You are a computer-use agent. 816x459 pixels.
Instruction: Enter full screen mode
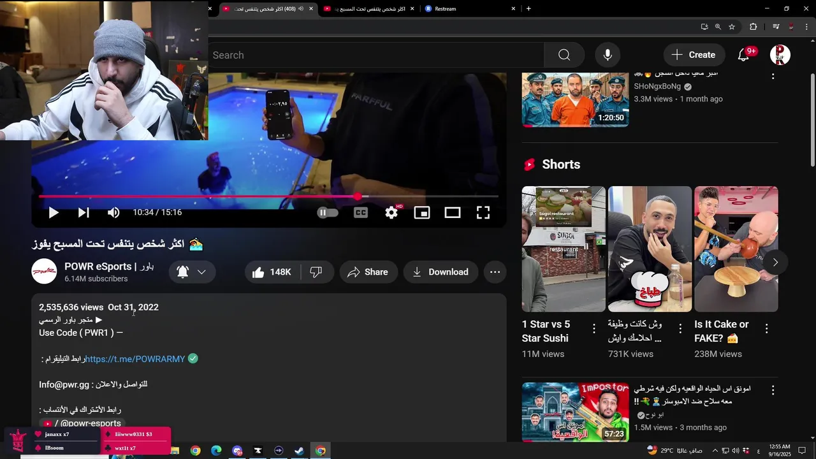(483, 213)
